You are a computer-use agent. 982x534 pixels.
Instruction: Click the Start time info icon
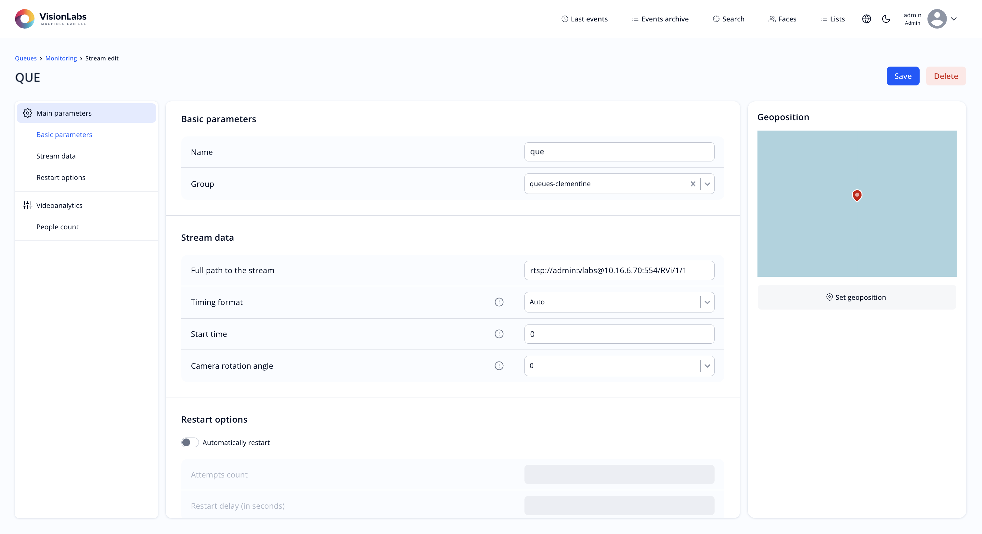click(498, 334)
